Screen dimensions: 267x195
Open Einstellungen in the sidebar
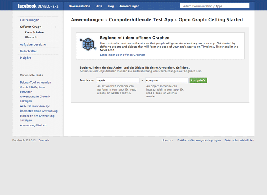[x=29, y=20]
